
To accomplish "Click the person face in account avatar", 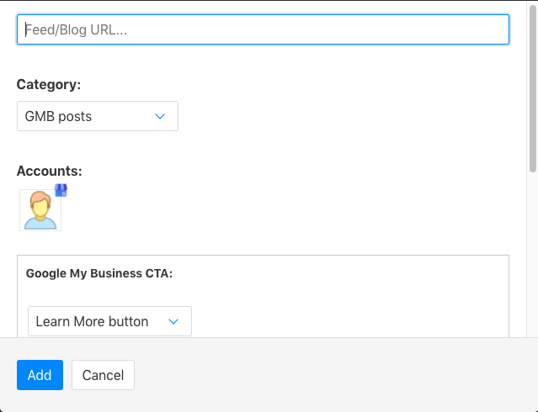I will click(x=40, y=205).
